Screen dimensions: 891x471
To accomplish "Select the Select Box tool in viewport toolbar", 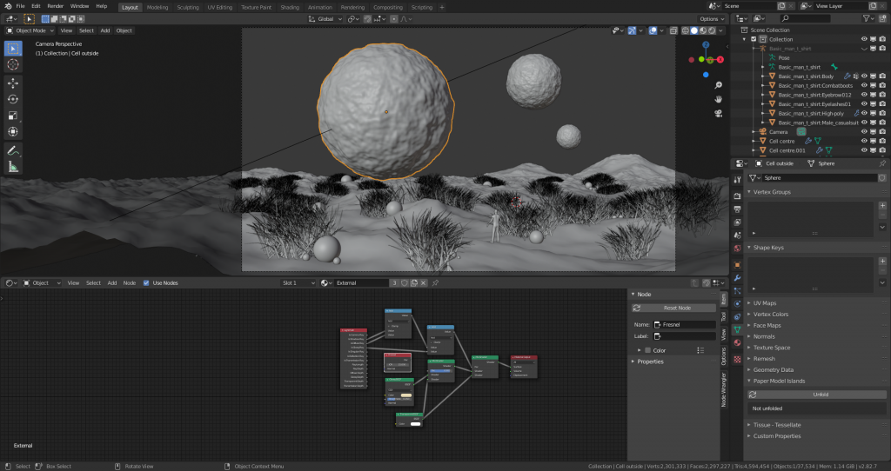I will (x=13, y=49).
